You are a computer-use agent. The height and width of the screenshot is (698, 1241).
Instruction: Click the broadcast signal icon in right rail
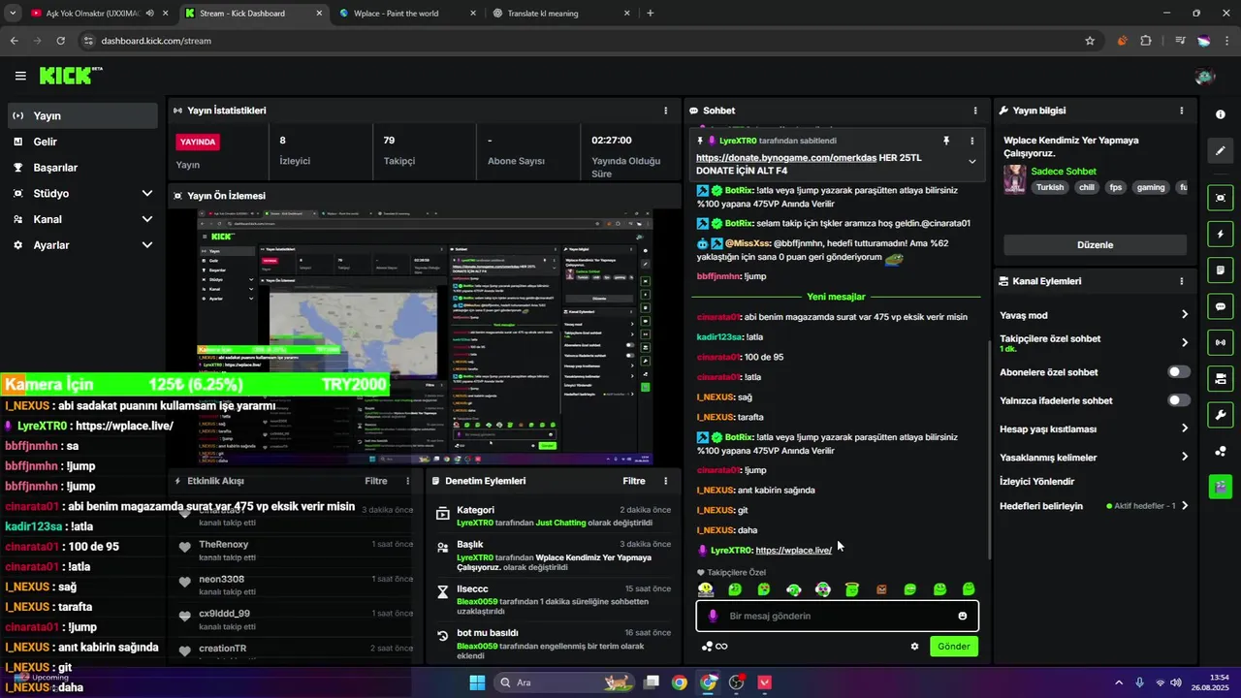(x=1220, y=342)
